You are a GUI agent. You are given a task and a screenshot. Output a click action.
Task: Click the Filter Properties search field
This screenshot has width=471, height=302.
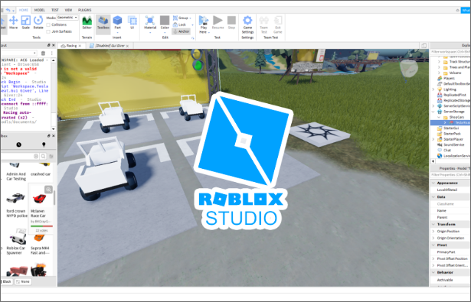[450, 174]
